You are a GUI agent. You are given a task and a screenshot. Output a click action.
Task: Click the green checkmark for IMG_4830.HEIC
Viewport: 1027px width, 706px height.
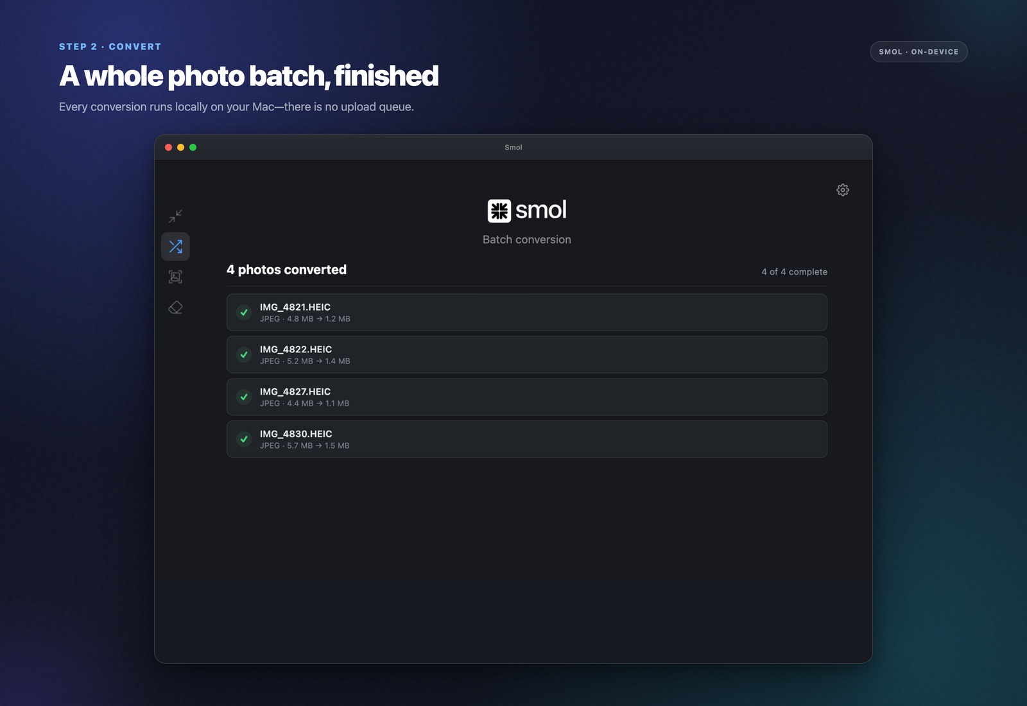click(244, 440)
